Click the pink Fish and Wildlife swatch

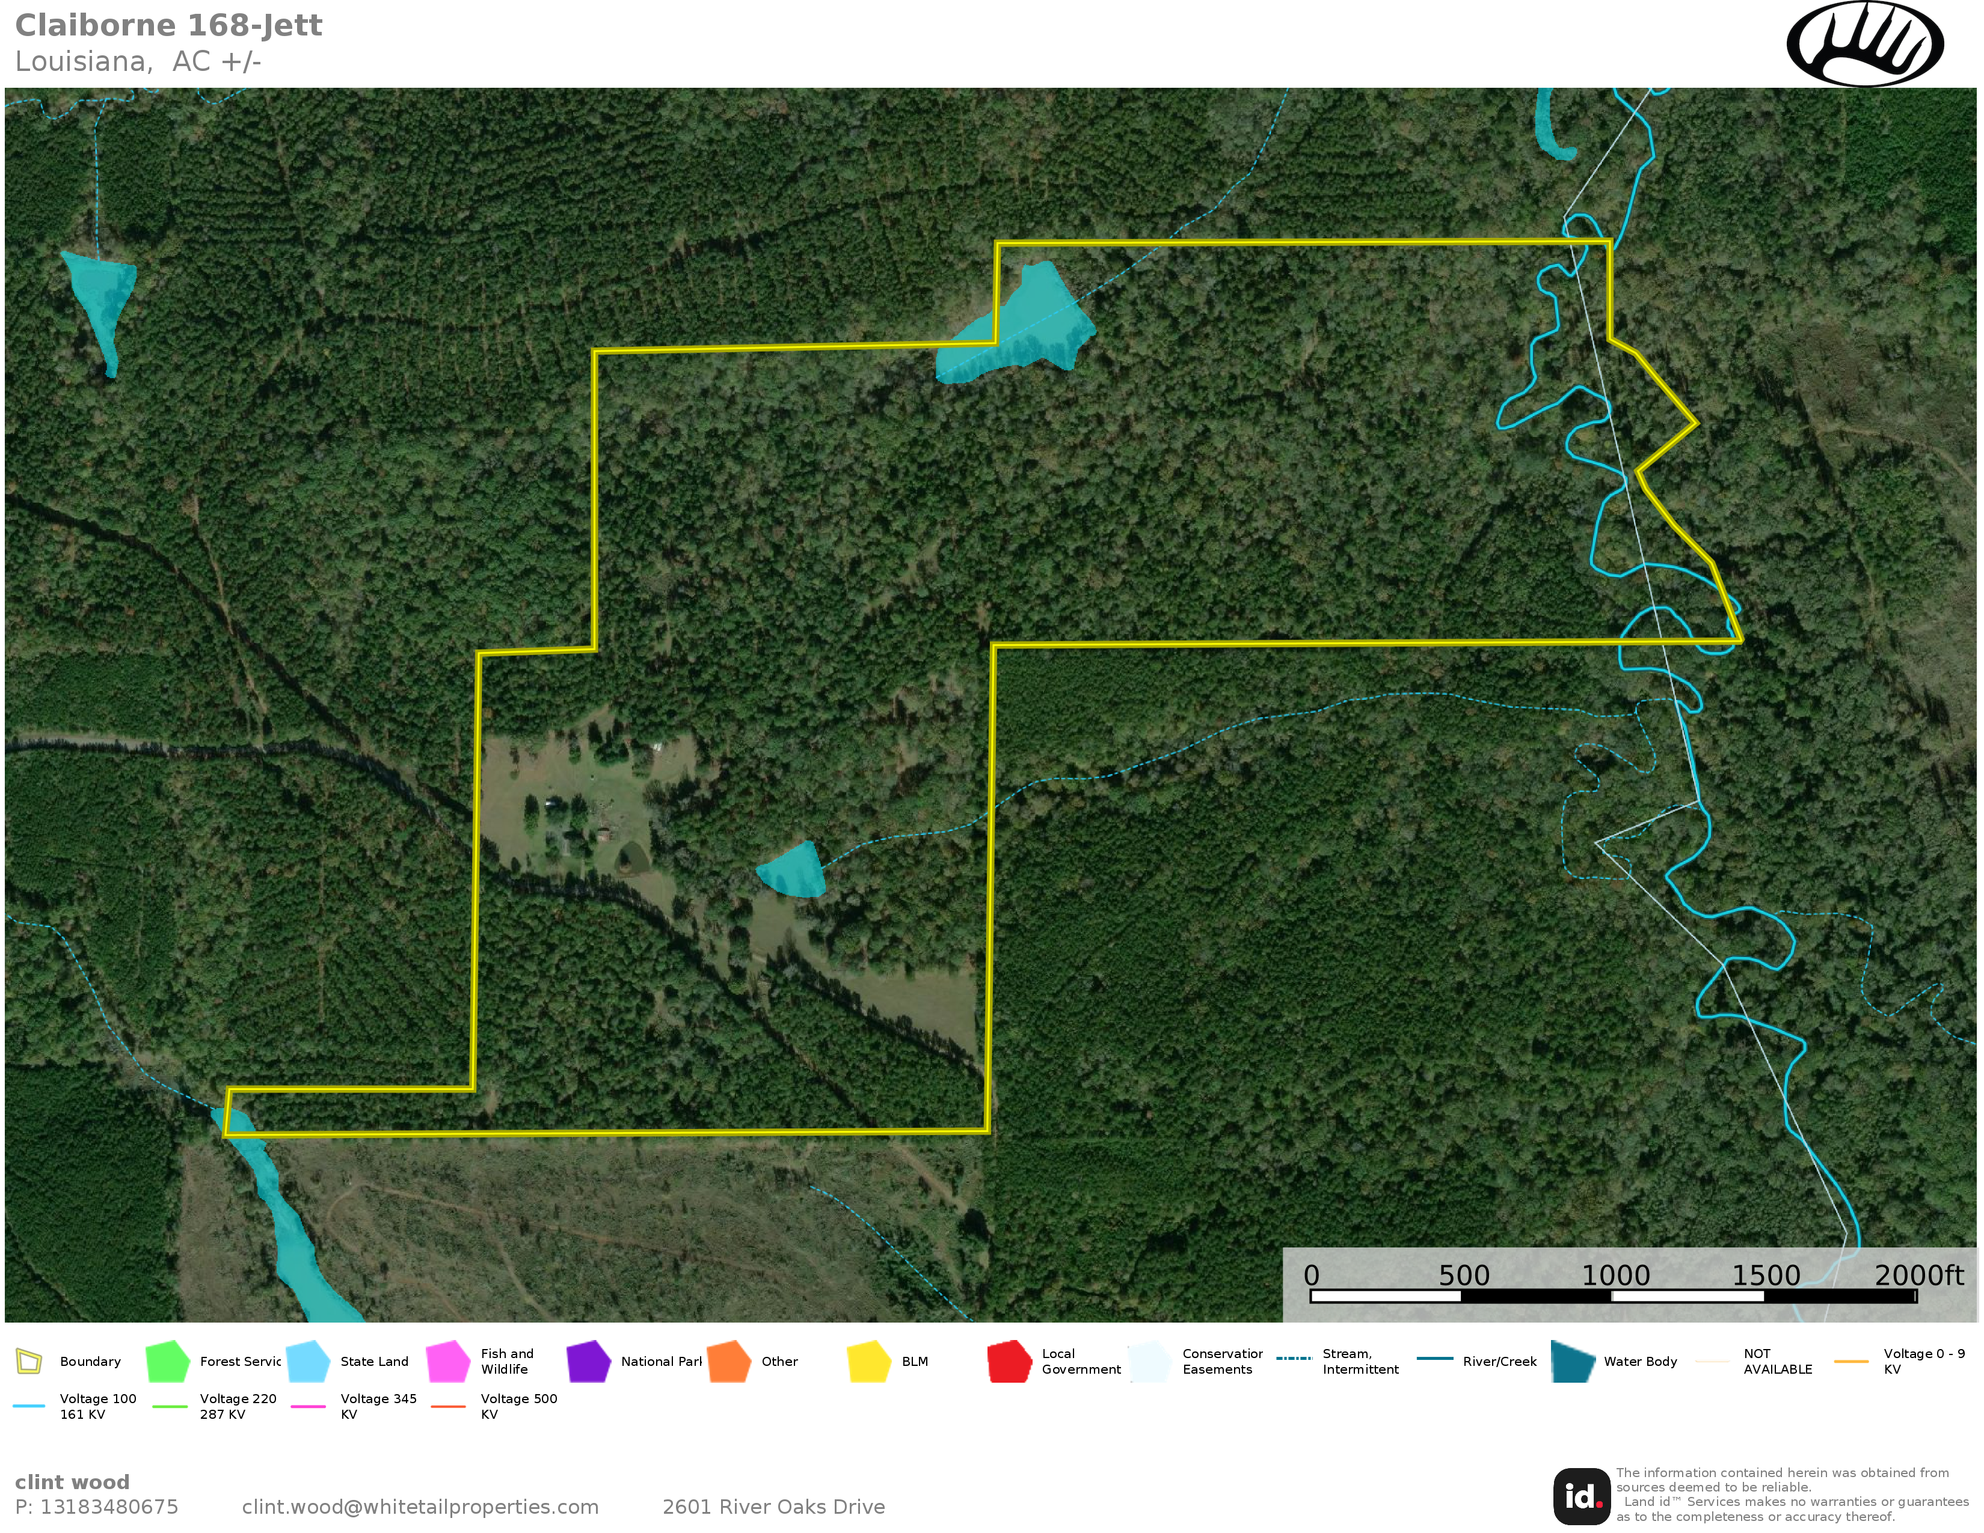(x=448, y=1361)
